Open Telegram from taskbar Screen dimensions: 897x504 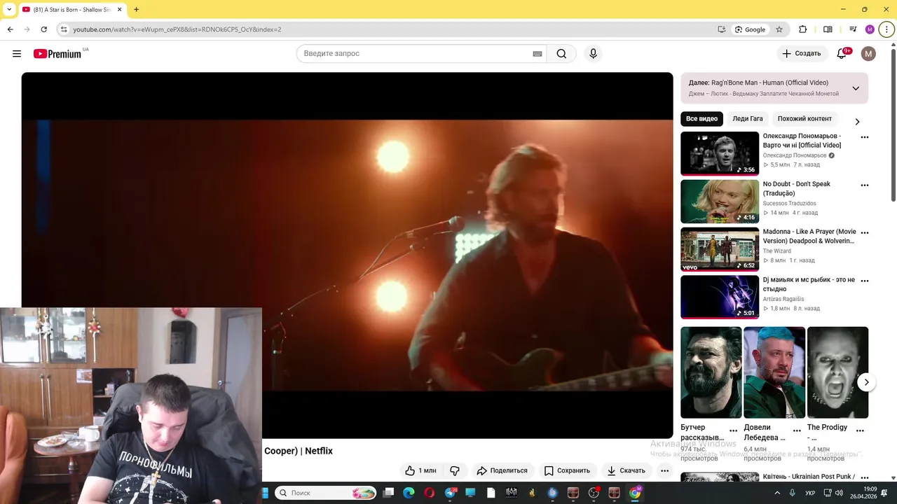tap(450, 493)
